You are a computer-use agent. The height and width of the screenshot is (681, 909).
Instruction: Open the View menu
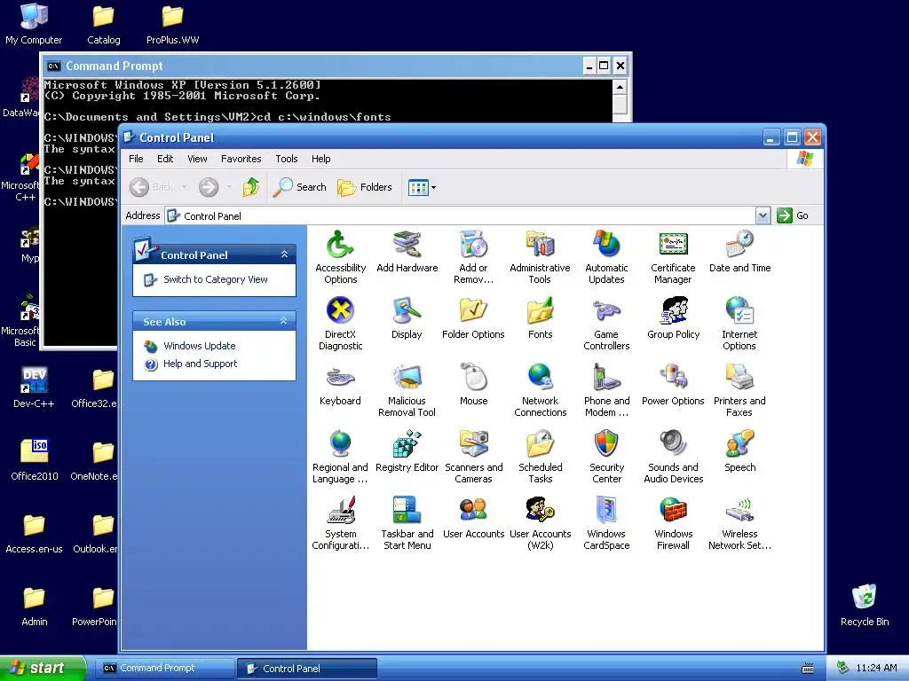click(x=197, y=159)
